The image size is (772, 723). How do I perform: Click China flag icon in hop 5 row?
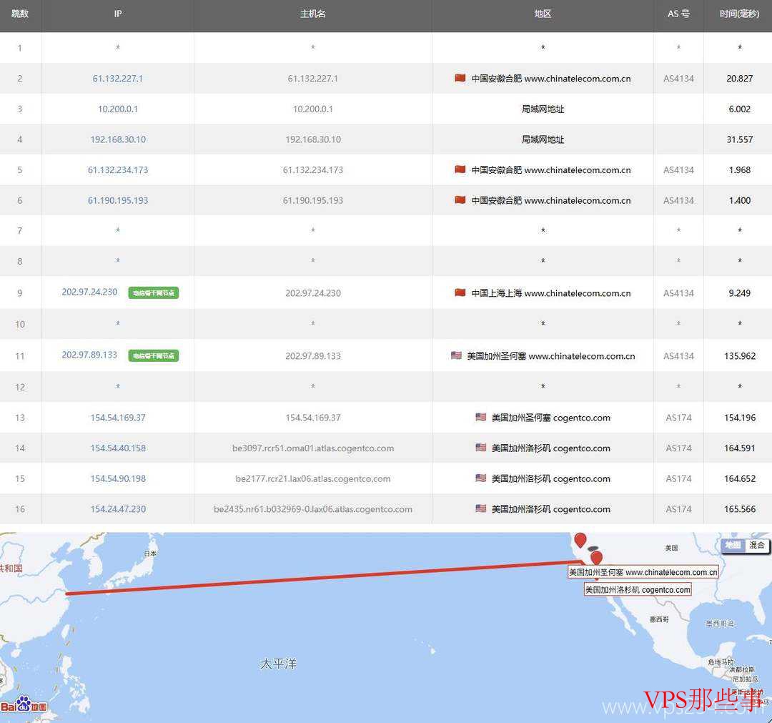click(460, 169)
